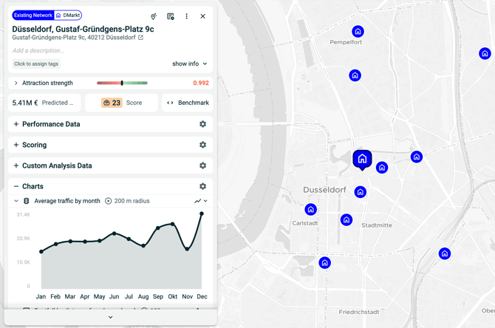Click the November data point on chart

(x=187, y=249)
